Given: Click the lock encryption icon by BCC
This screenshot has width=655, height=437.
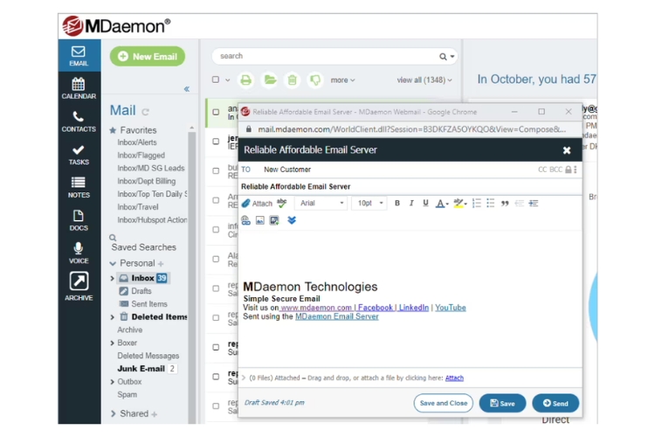Looking at the screenshot, I should (569, 170).
